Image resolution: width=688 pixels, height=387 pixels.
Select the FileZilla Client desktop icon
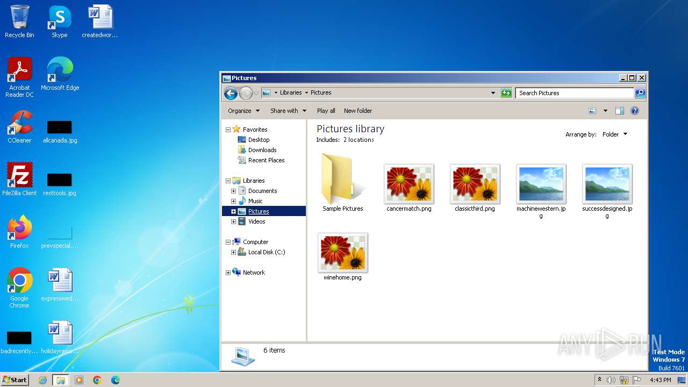19,180
